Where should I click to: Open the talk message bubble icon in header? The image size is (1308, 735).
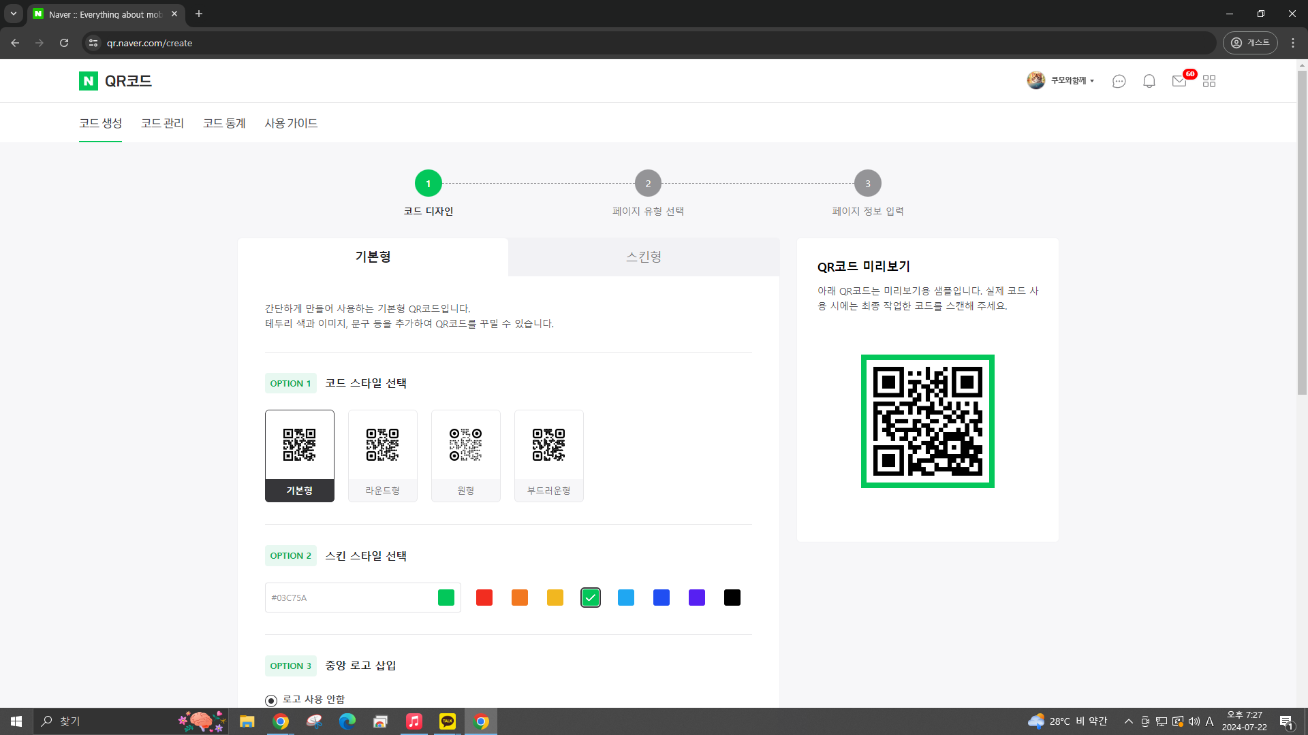[x=1119, y=80]
